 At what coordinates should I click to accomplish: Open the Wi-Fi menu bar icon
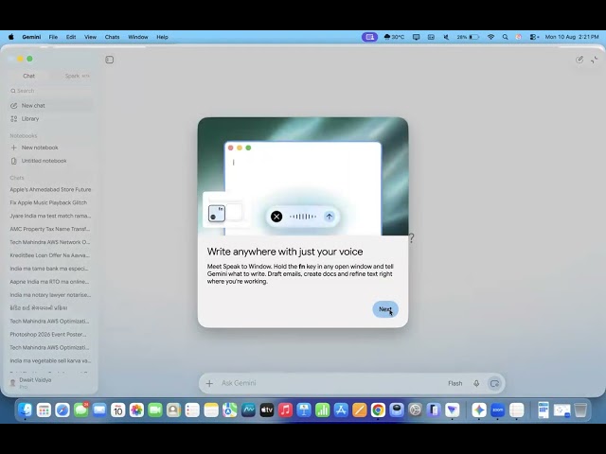point(490,37)
